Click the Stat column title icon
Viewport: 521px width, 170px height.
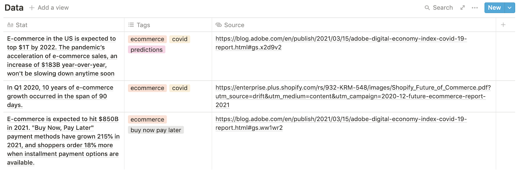[10, 25]
